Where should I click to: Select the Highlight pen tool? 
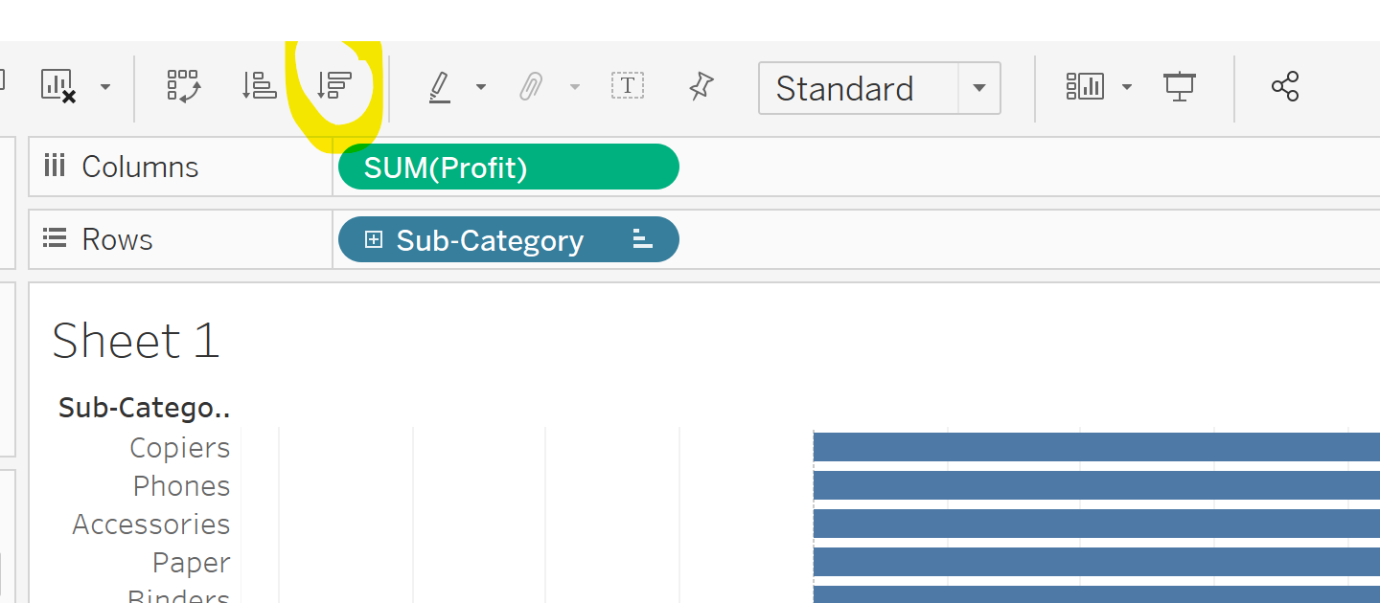coord(440,87)
